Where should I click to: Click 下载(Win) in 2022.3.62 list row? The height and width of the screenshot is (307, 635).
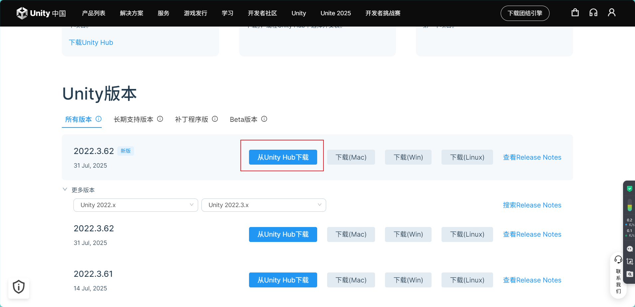click(408, 234)
